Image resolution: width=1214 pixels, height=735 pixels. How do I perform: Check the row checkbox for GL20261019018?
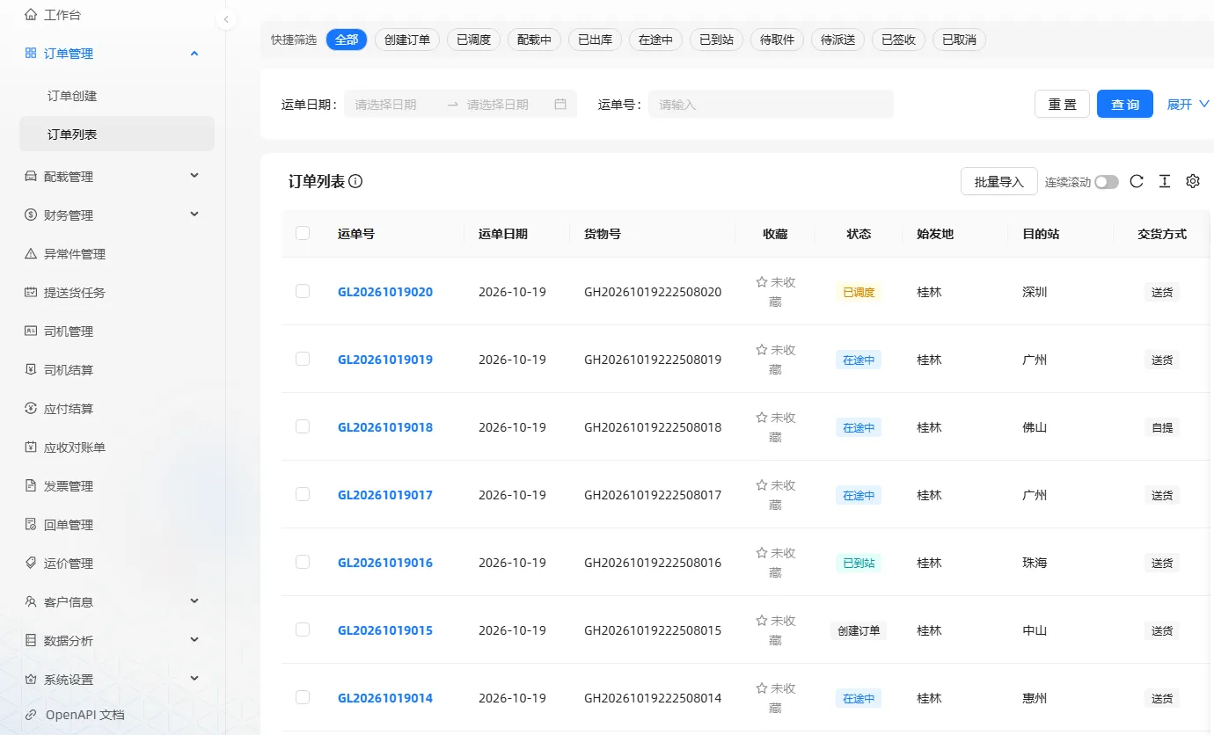303,426
